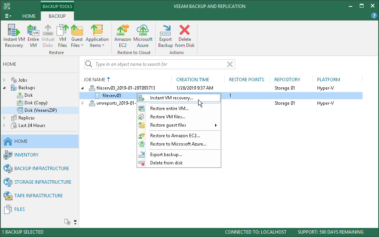Sort by RESTORE POINTS column header
The height and width of the screenshot is (237, 379).
click(x=246, y=80)
